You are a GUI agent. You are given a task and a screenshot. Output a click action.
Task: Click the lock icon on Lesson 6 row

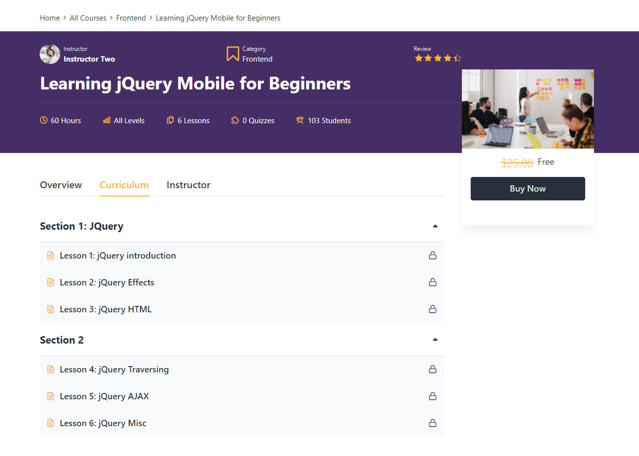pyautogui.click(x=433, y=423)
